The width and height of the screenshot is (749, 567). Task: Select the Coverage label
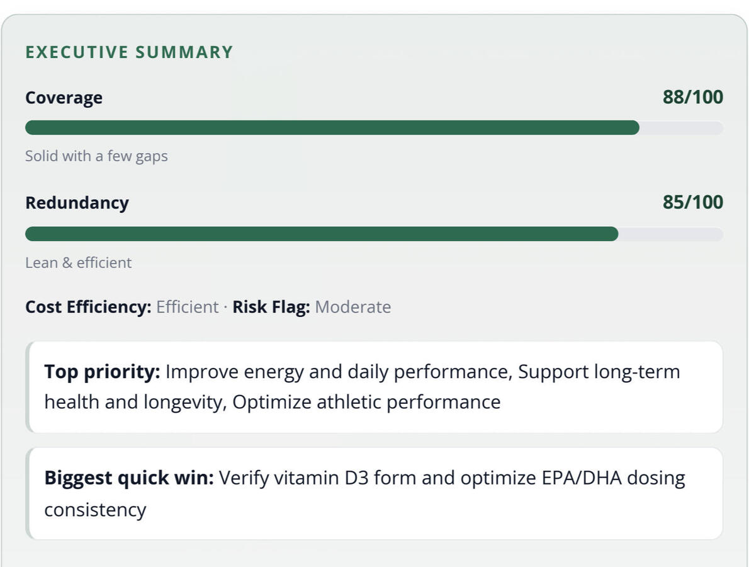pos(64,98)
